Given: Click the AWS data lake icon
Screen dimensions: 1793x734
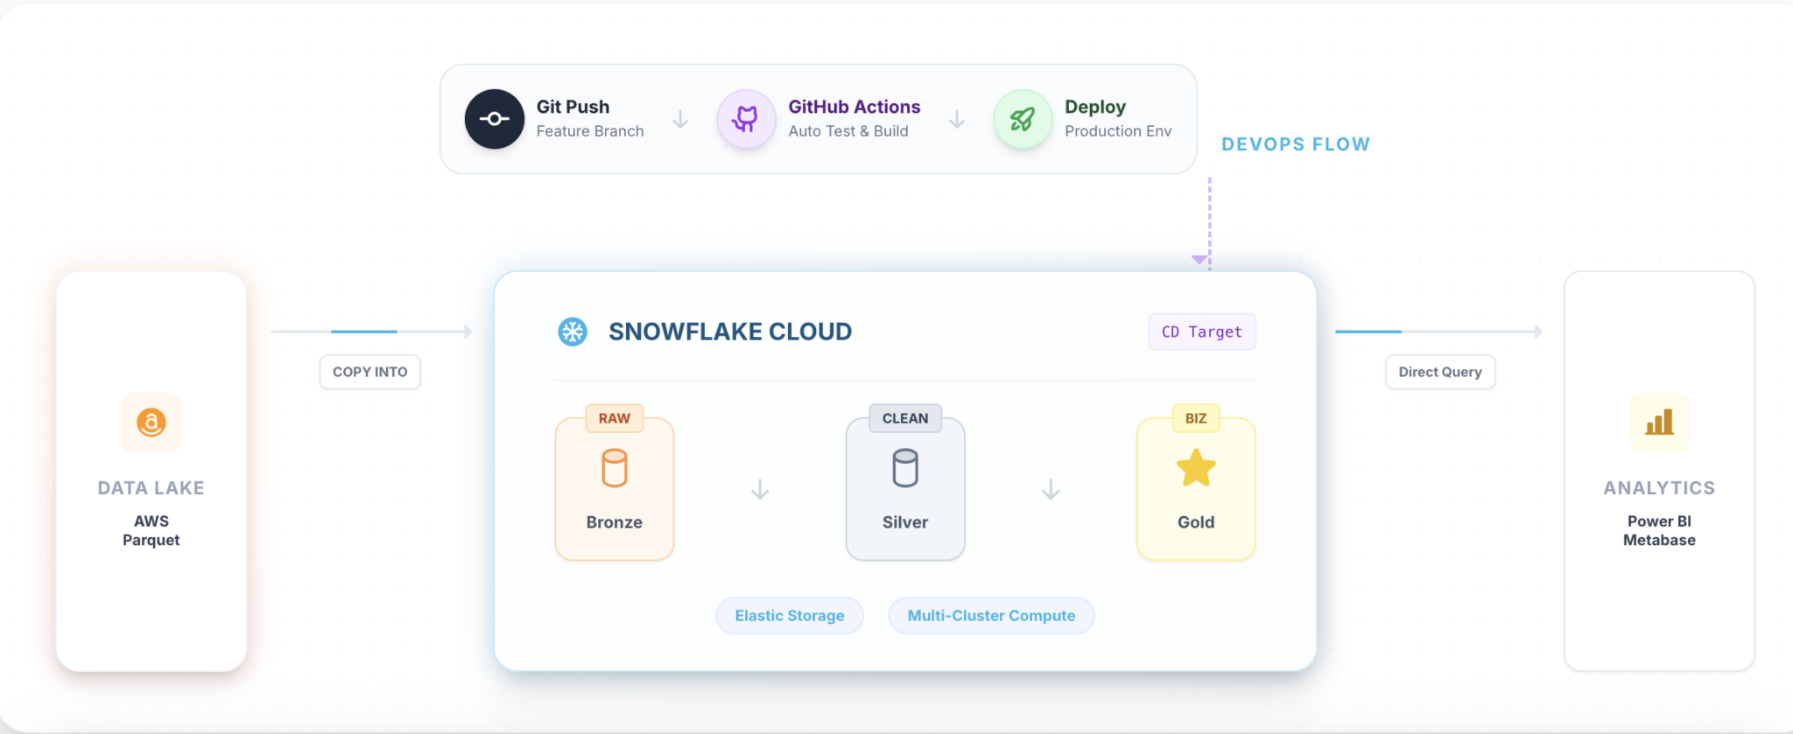Looking at the screenshot, I should [x=151, y=423].
